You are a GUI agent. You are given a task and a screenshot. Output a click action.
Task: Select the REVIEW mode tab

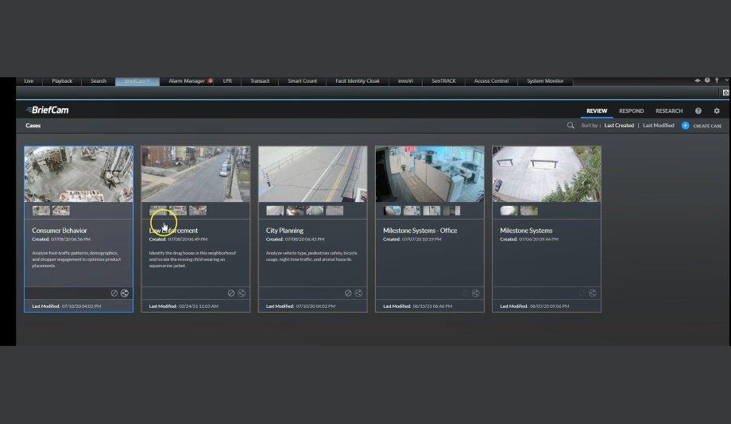597,111
